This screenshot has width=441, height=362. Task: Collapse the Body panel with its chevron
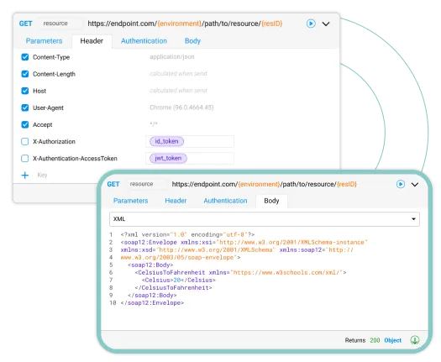[x=415, y=185]
